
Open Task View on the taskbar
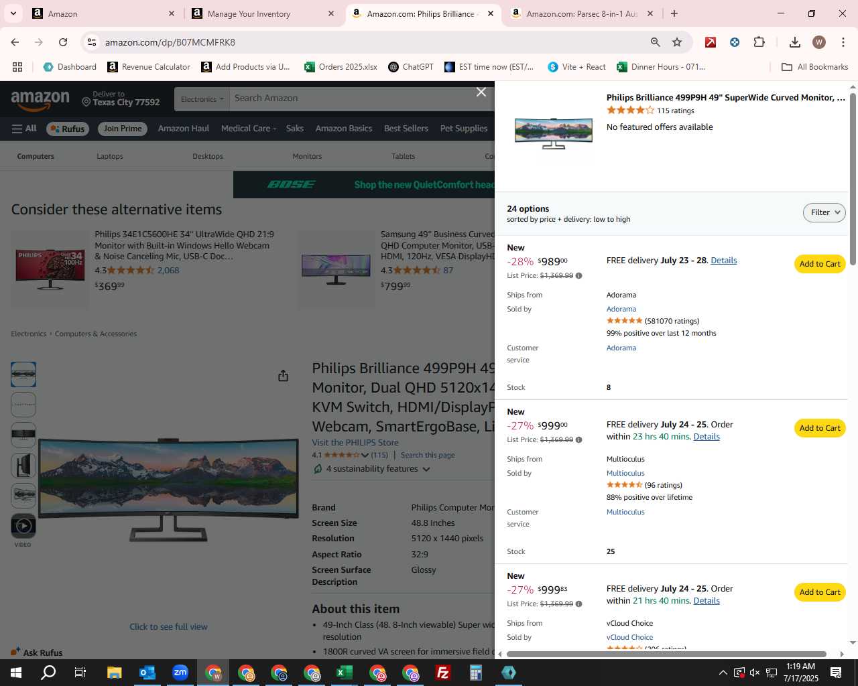[x=80, y=673]
